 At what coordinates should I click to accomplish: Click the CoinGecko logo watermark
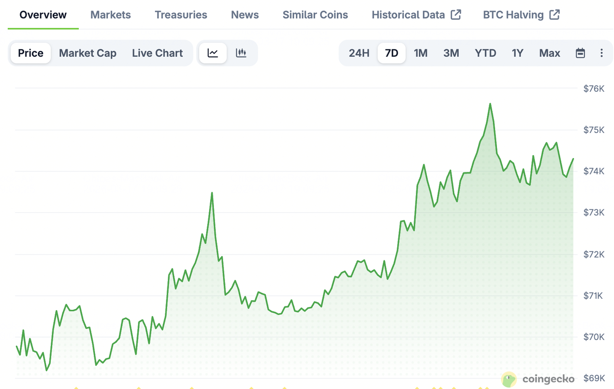coord(538,379)
